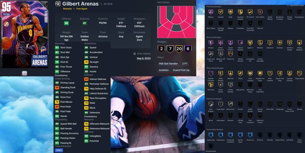Click the Gilbert Arenas player card image
Screen dimensions: 305x153
click(25, 34)
